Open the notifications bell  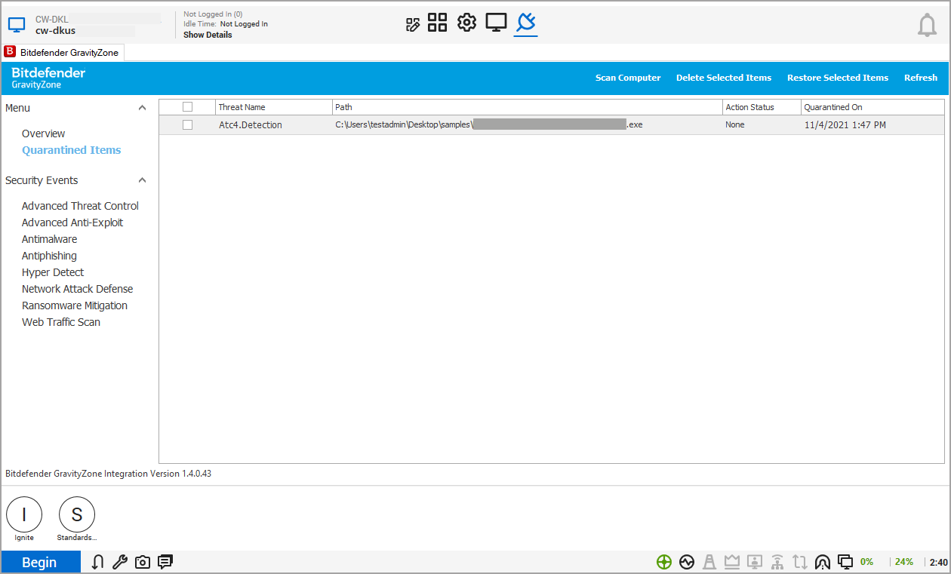tap(927, 26)
